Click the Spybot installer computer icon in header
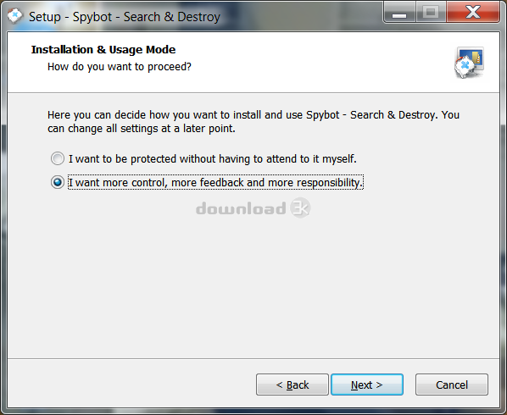 469,63
